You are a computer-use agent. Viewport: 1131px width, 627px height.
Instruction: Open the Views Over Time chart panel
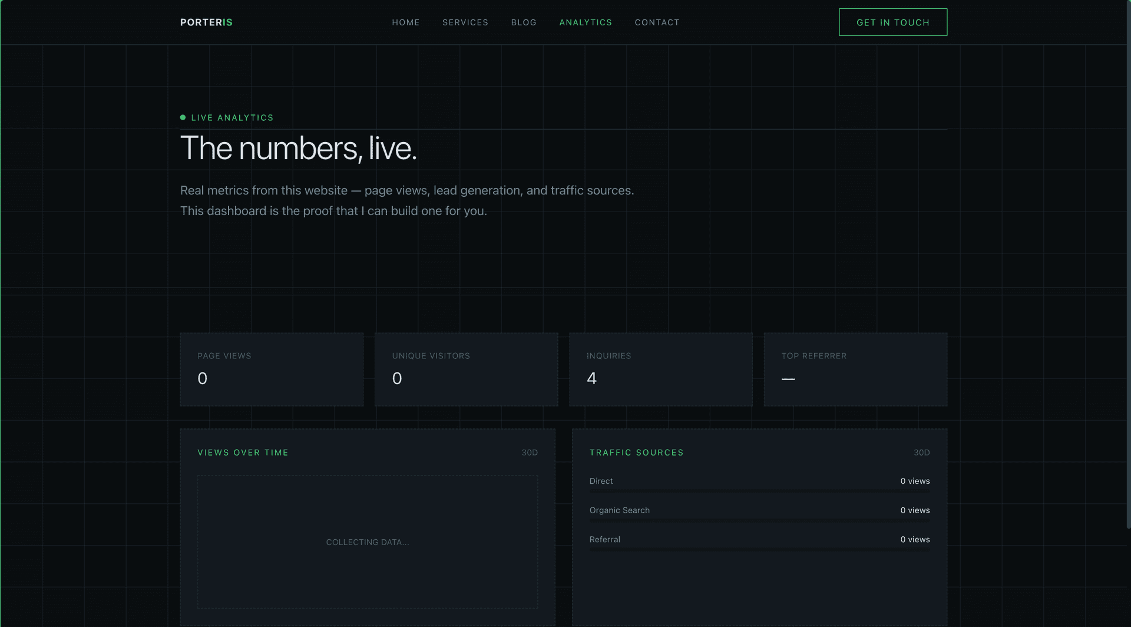(x=368, y=524)
